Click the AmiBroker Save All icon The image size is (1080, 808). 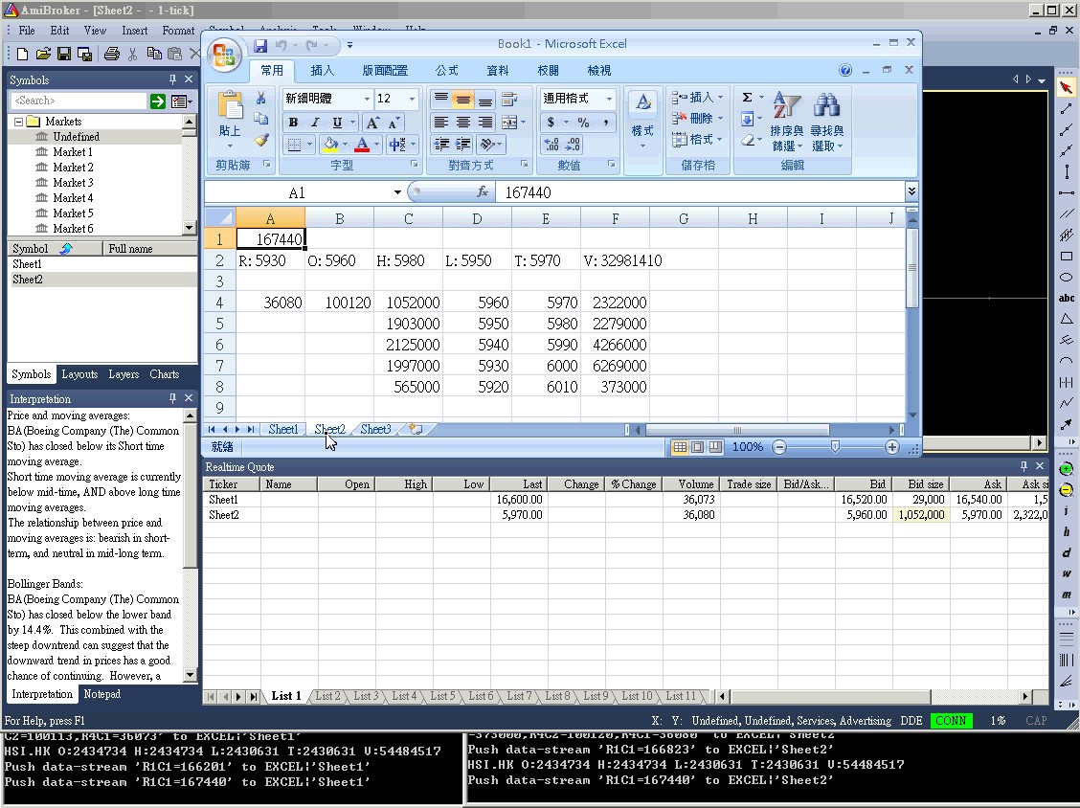[84, 54]
